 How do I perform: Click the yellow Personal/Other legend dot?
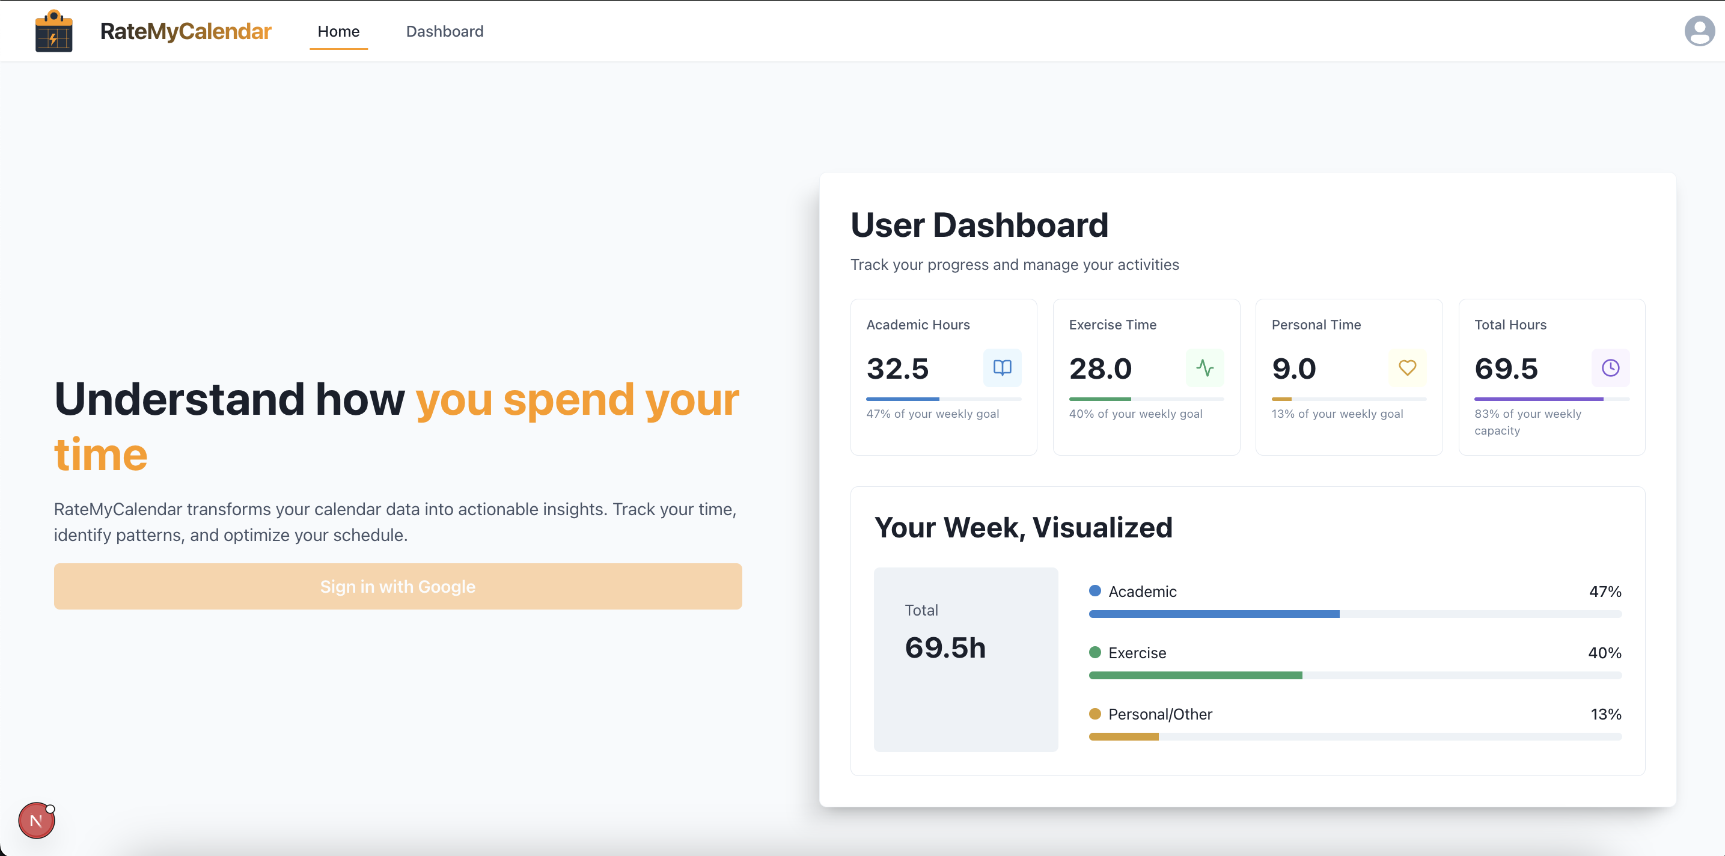(x=1095, y=714)
